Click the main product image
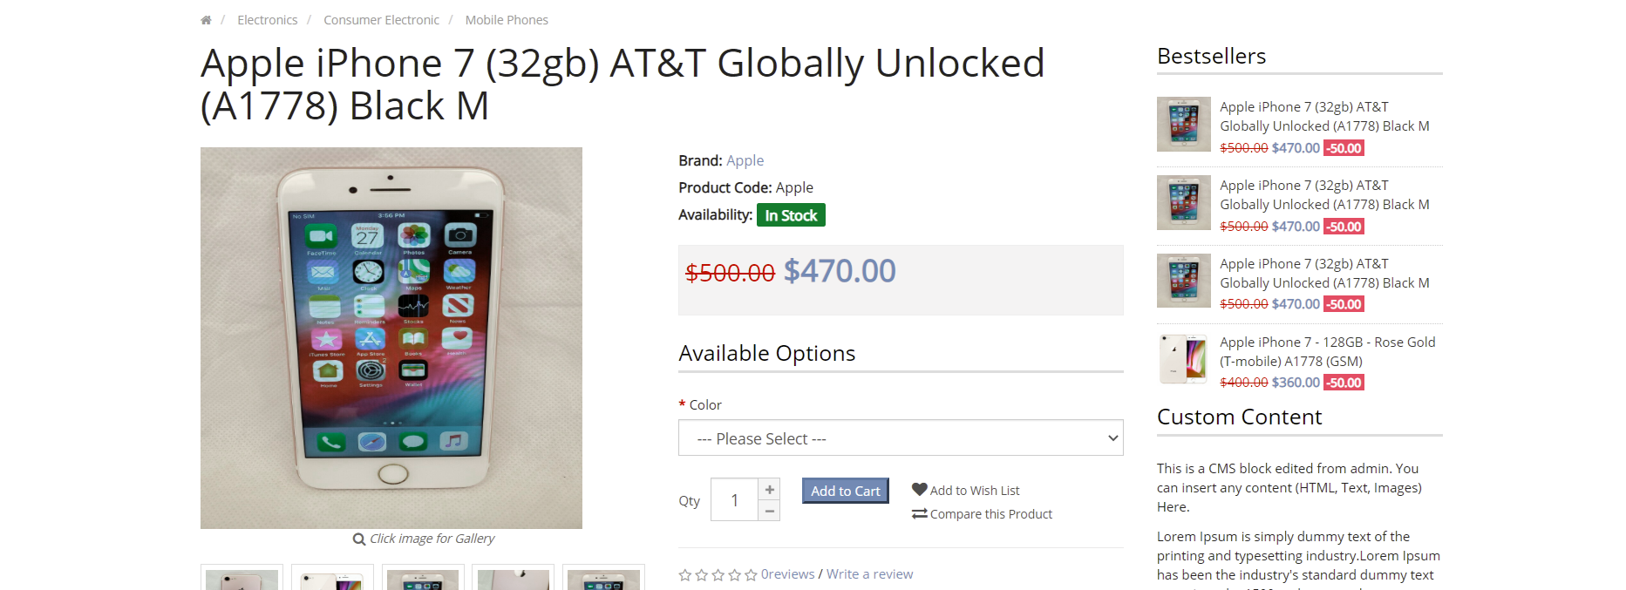 (391, 337)
